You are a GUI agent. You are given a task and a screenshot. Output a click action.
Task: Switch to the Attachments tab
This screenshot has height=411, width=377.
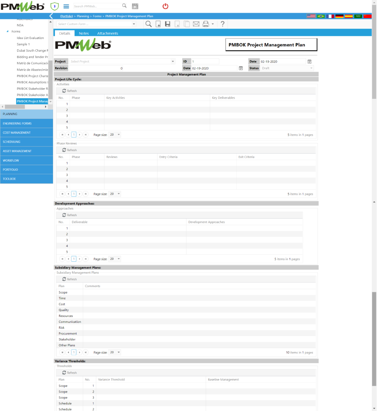tap(107, 33)
